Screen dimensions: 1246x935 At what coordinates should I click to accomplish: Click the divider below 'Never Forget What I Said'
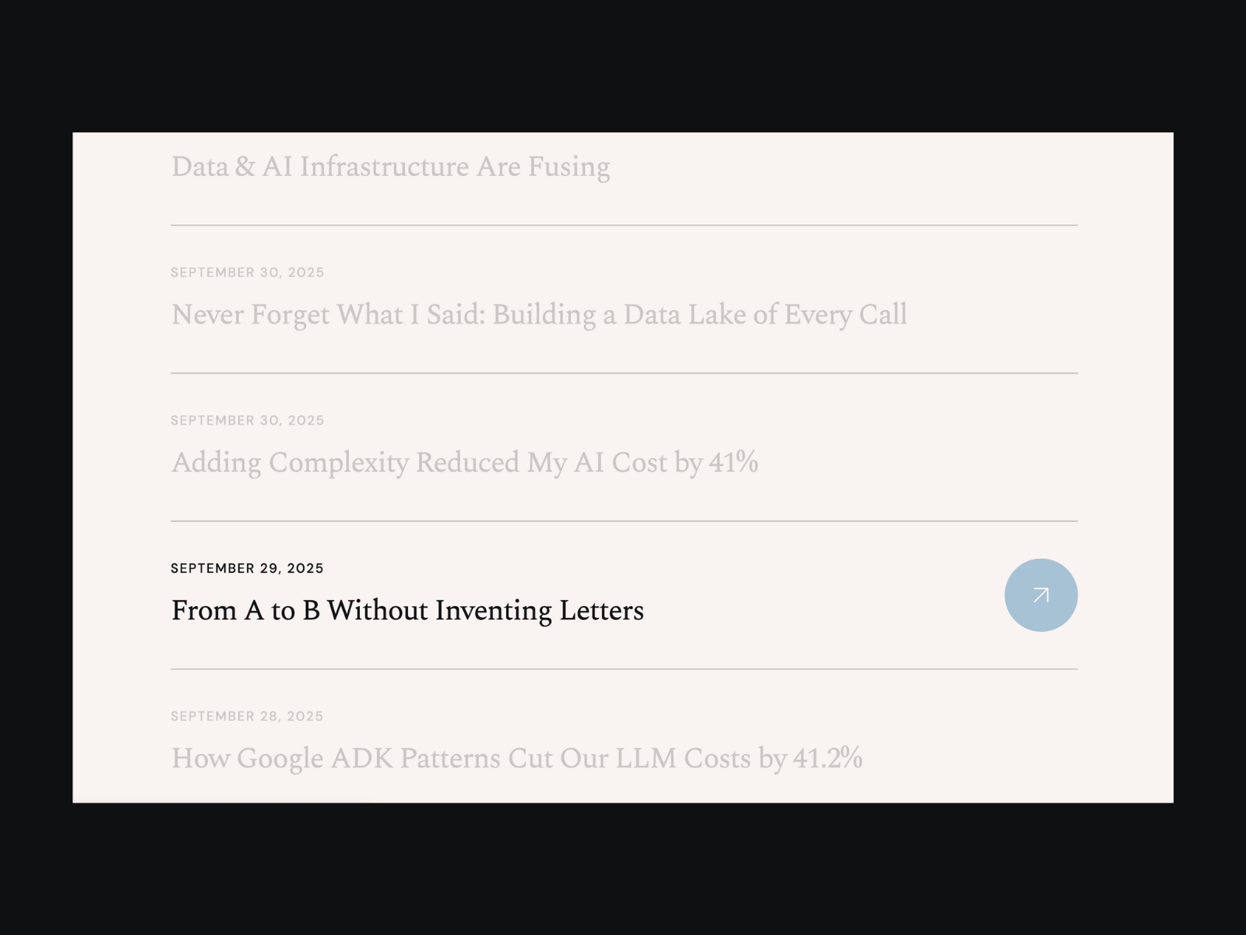pos(623,373)
